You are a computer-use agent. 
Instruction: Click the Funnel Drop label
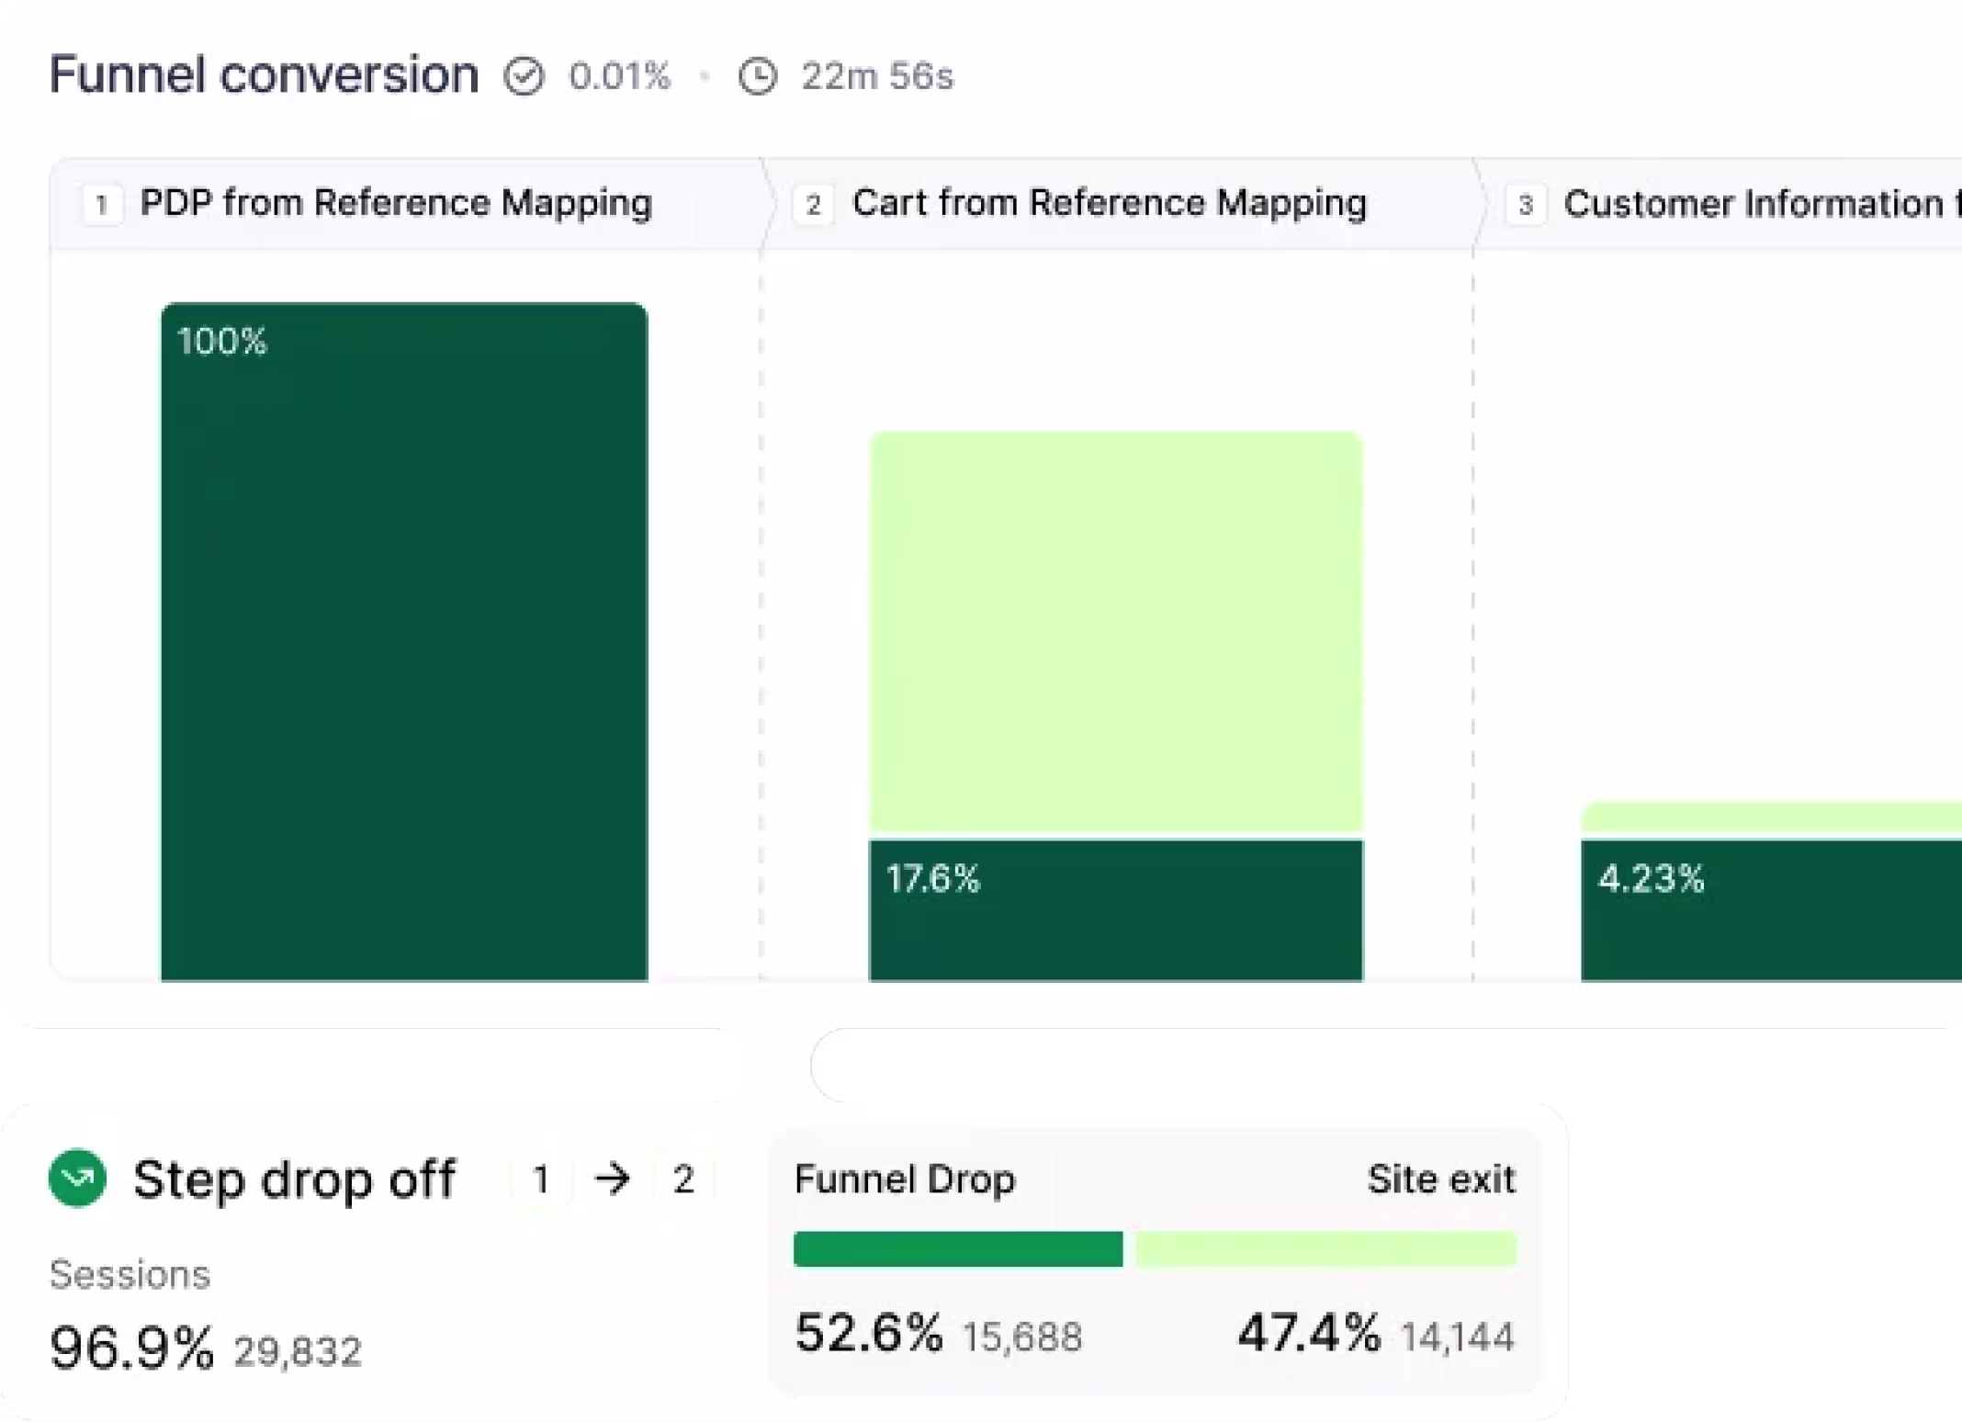905,1179
